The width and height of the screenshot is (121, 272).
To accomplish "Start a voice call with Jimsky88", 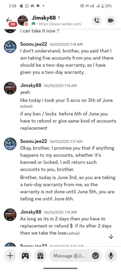I will [x=97, y=21].
